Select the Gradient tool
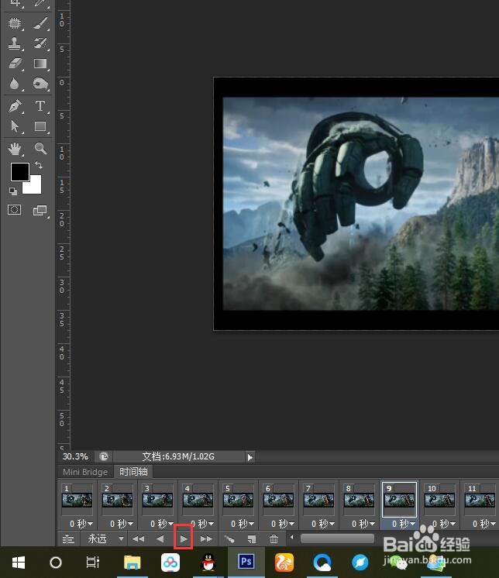 pyautogui.click(x=40, y=64)
